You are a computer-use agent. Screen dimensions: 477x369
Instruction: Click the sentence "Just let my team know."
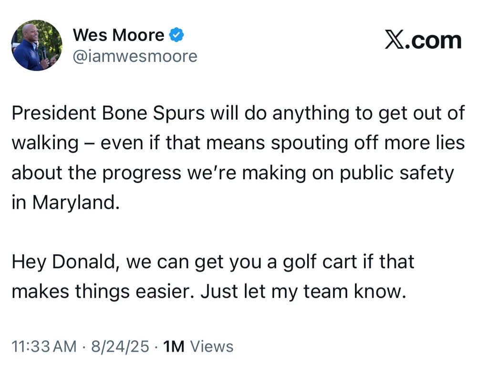[x=303, y=291]
